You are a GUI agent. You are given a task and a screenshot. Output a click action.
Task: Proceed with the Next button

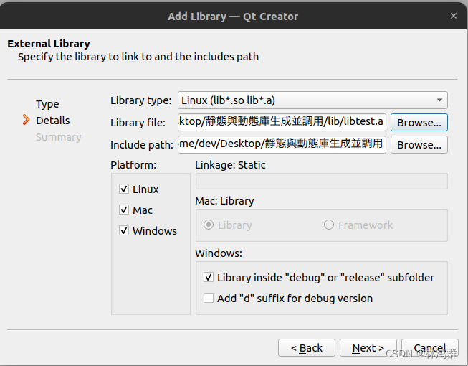[368, 348]
